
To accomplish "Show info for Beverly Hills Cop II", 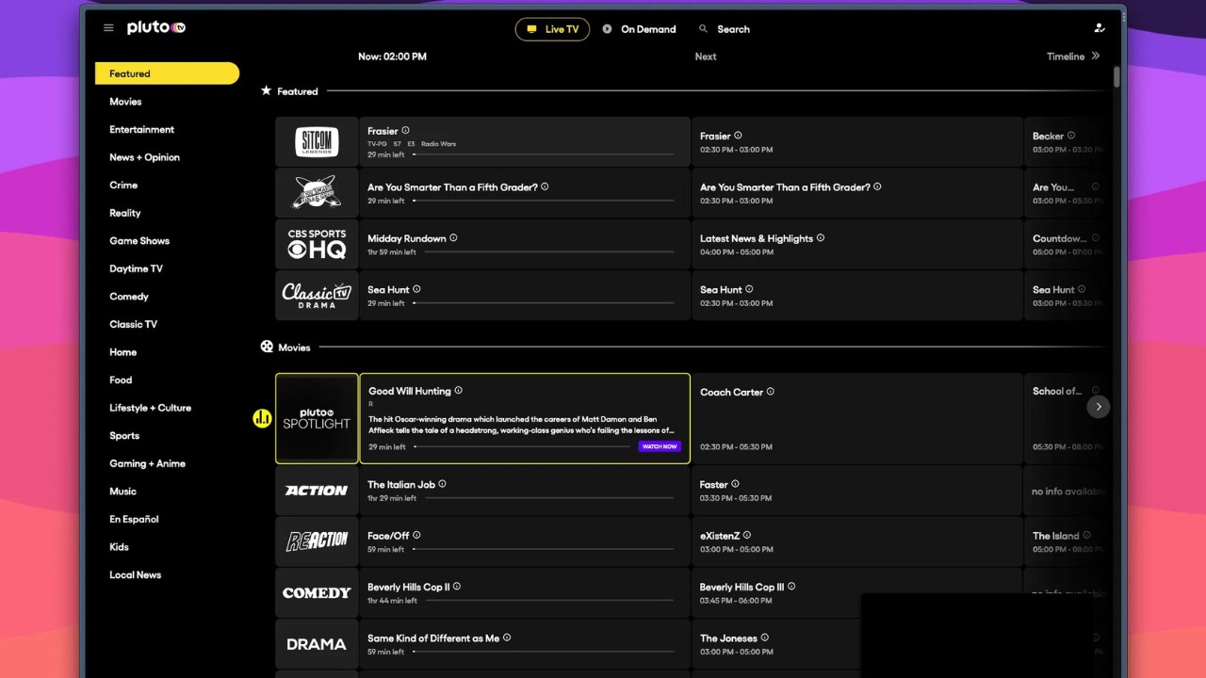I will tap(457, 587).
